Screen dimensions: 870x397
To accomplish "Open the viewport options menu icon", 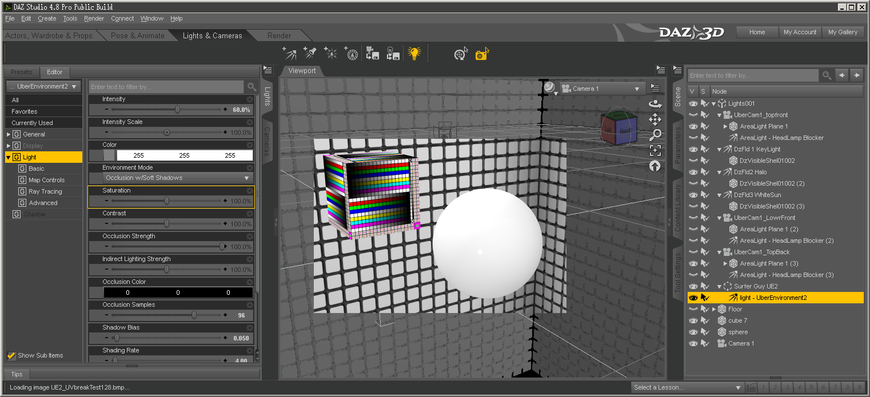I will pyautogui.click(x=655, y=88).
